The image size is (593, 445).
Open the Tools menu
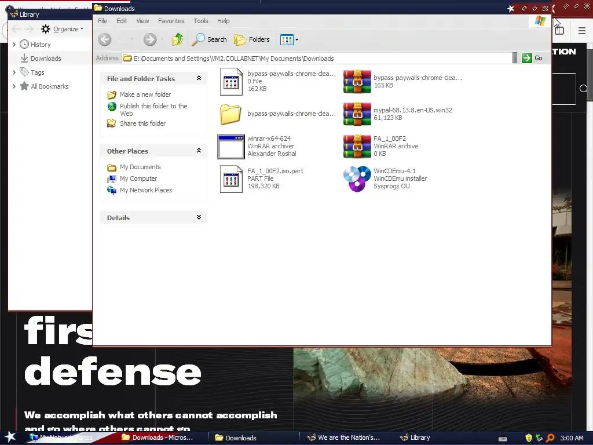point(200,21)
